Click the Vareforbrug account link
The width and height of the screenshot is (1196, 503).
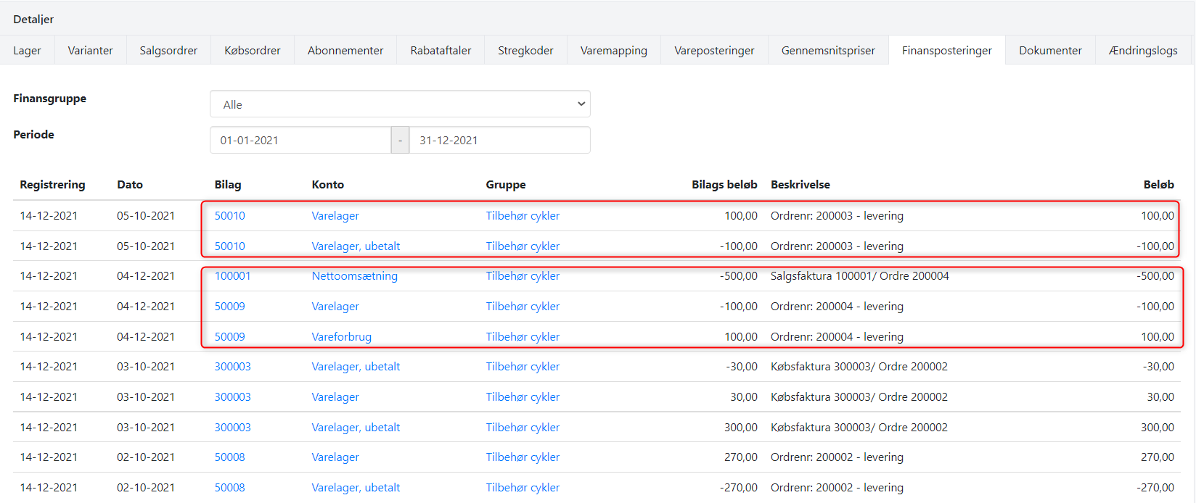[341, 337]
